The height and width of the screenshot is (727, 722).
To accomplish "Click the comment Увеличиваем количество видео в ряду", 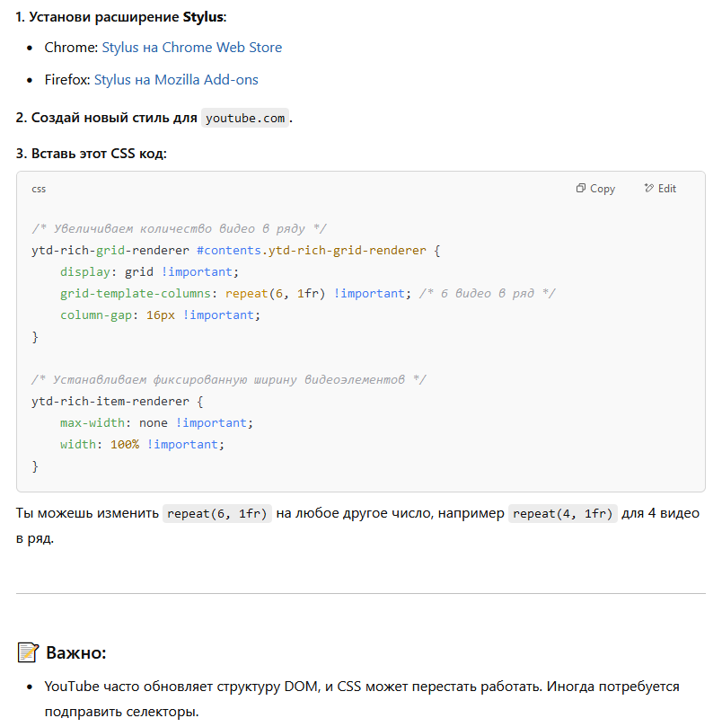I will coord(179,229).
